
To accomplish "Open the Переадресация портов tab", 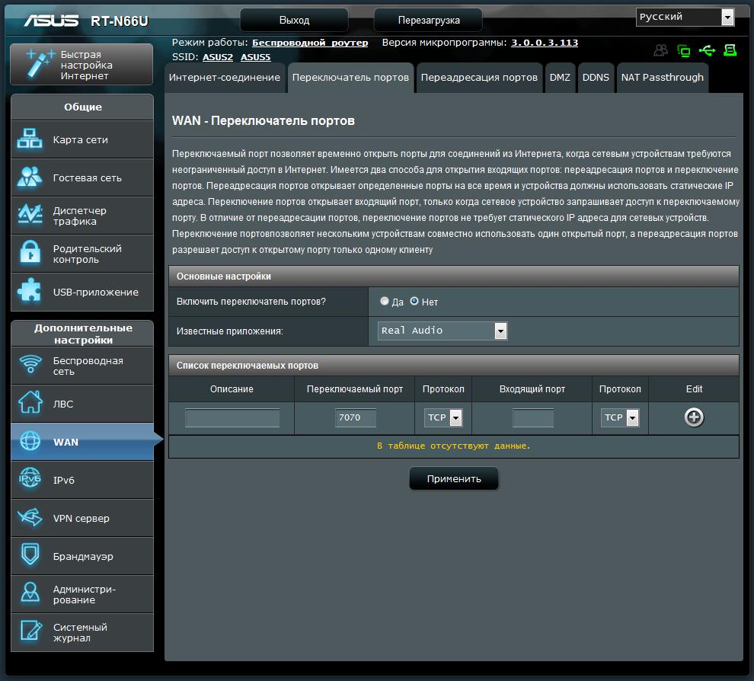I will pyautogui.click(x=479, y=78).
